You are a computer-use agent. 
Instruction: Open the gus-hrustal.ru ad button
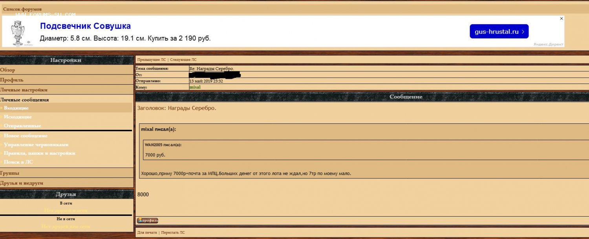(x=499, y=32)
